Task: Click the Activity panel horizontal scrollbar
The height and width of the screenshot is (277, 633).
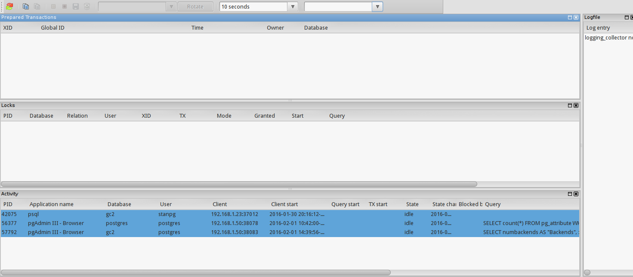Action: pos(196,272)
